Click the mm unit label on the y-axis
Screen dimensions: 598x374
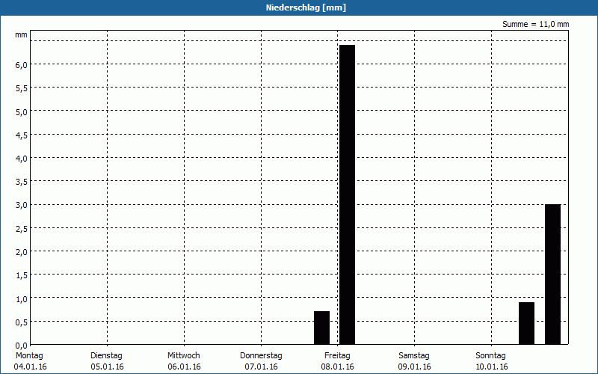click(x=21, y=34)
